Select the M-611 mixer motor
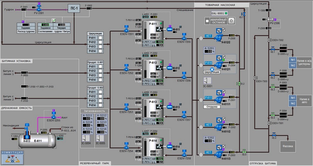Screen dimensions: 313x166 click(170, 29)
